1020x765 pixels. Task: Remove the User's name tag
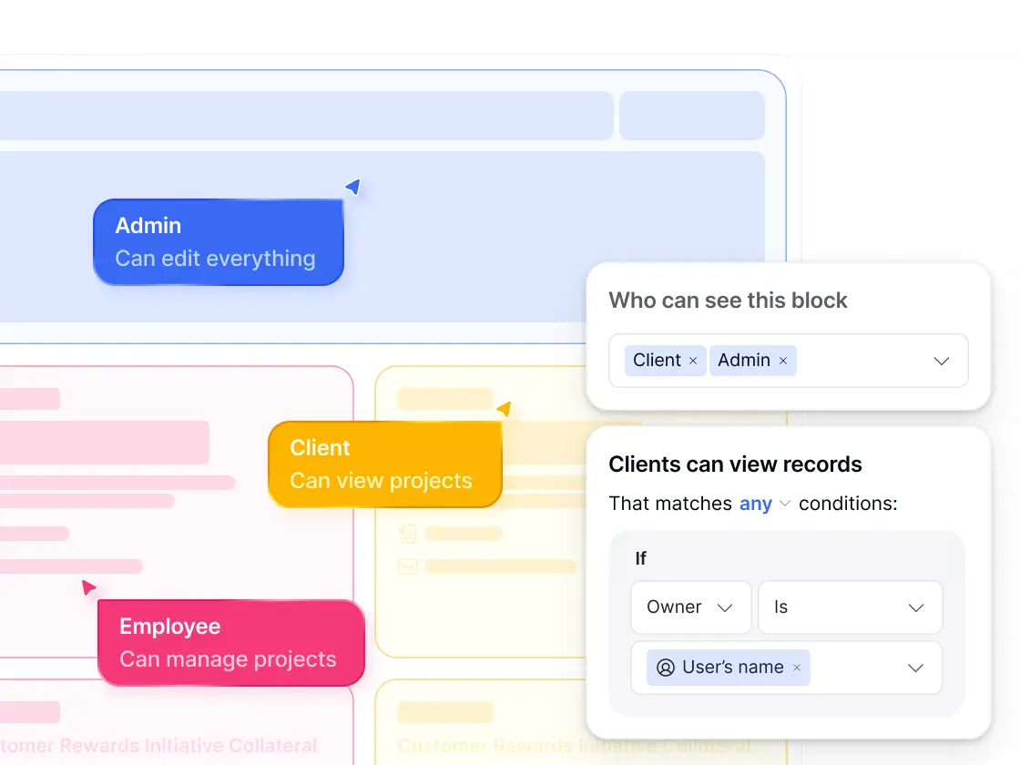(x=797, y=668)
